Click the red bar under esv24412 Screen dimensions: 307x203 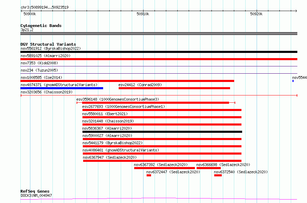[174, 88]
